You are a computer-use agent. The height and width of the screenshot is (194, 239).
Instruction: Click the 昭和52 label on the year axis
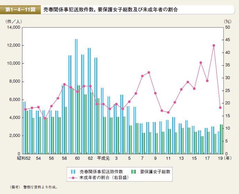[24, 158]
